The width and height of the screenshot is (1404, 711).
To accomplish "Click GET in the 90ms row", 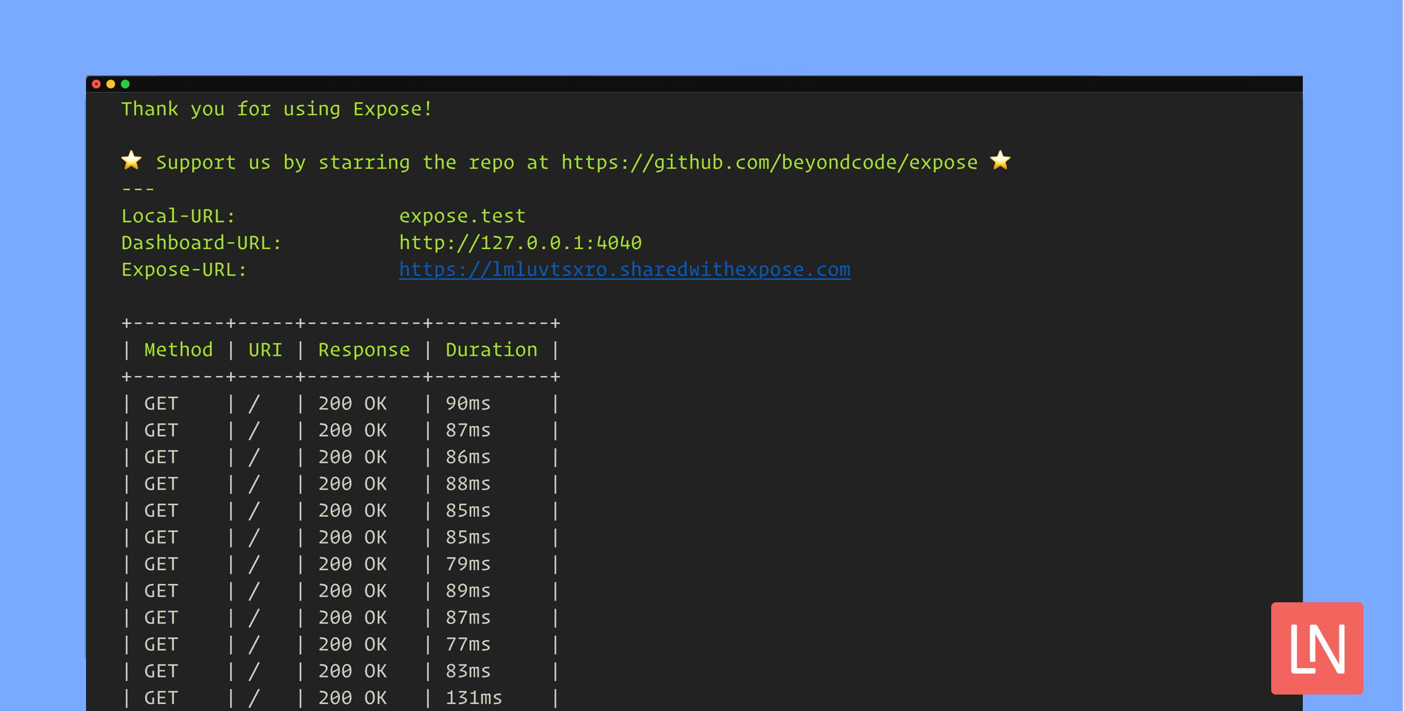I will 161,403.
